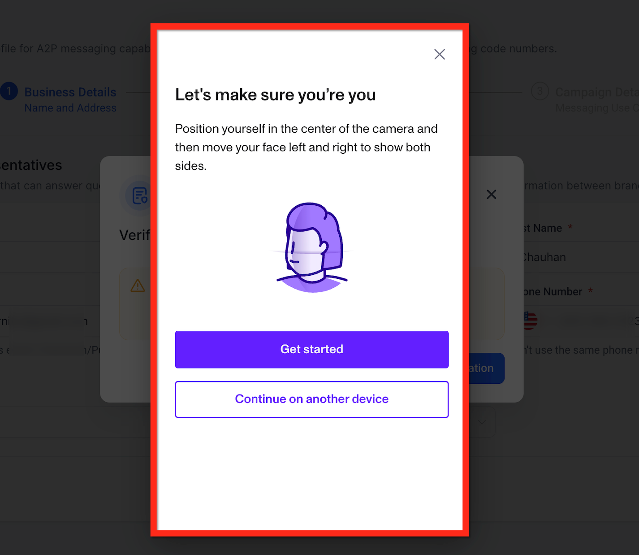
Task: Click the Get started button
Action: pyautogui.click(x=312, y=349)
